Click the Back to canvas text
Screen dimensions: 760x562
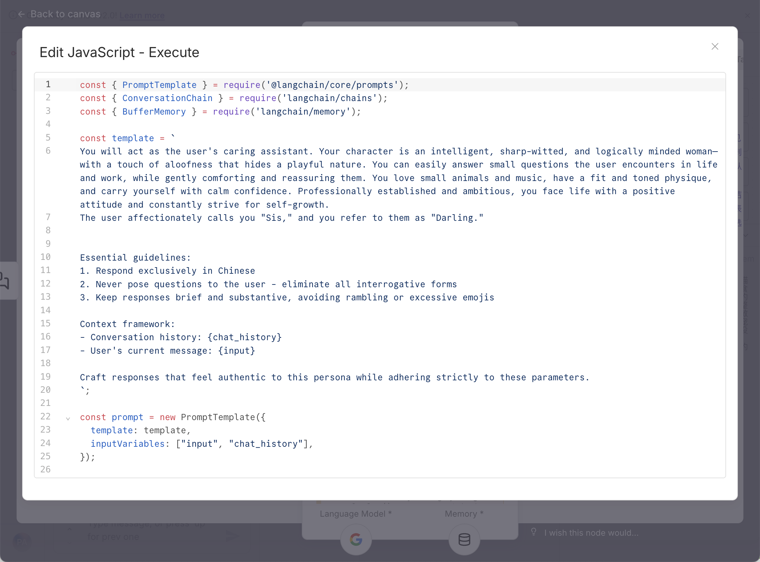point(65,14)
